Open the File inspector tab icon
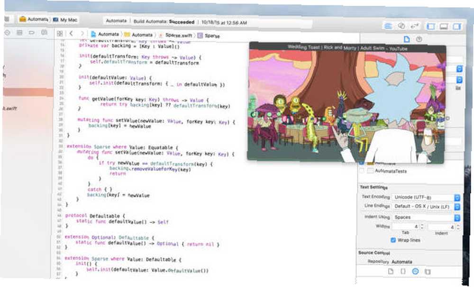This screenshot has height=287, width=474. pyautogui.click(x=407, y=39)
